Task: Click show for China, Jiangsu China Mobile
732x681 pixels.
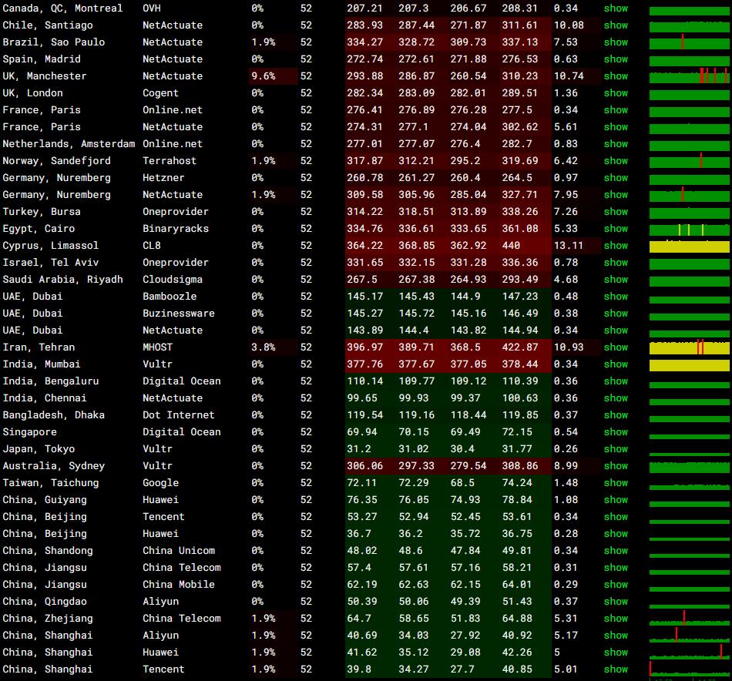Action: (x=616, y=585)
